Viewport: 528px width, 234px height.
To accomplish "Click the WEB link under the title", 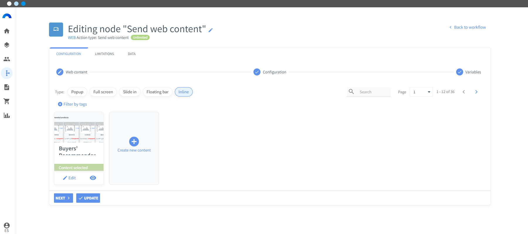I will 72,37.
